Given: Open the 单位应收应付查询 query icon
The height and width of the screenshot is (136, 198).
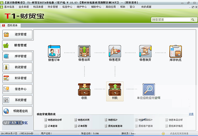Looking at the screenshot, I should click(x=148, y=92).
